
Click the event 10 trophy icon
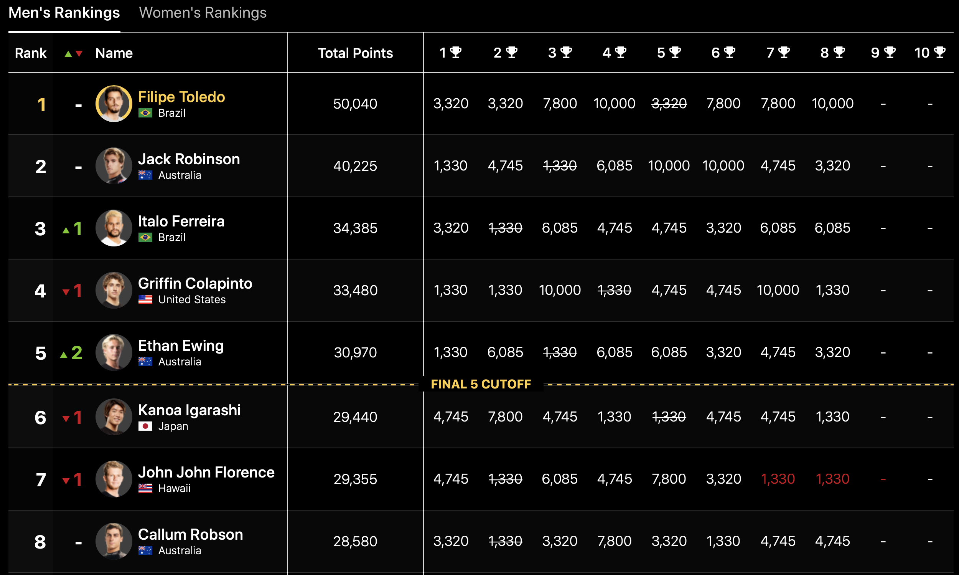tap(940, 52)
